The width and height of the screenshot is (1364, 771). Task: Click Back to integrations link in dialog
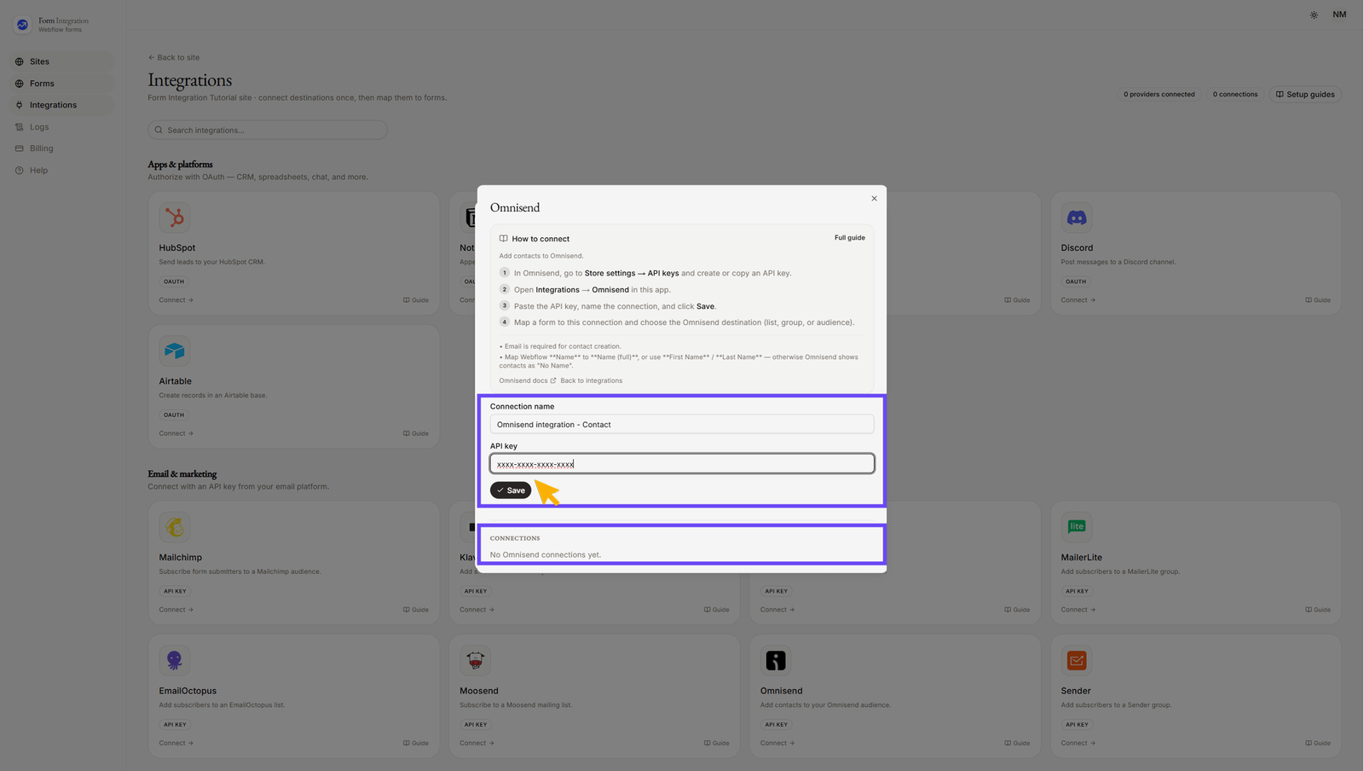coord(591,380)
